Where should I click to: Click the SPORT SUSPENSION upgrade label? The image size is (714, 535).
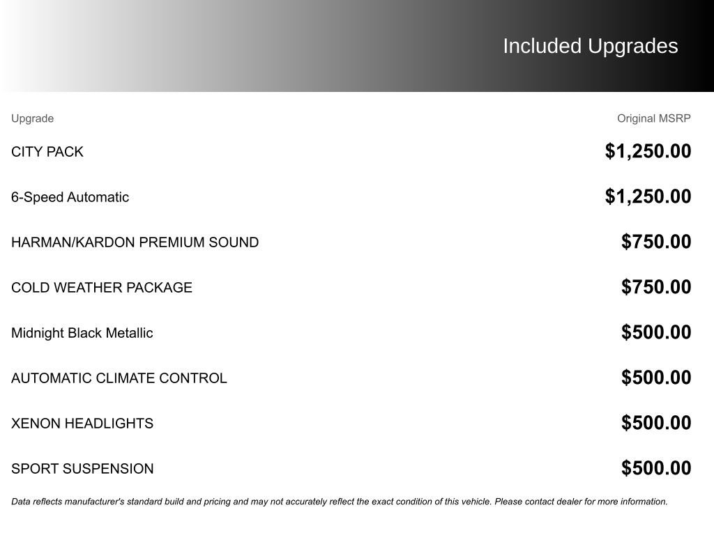(82, 469)
